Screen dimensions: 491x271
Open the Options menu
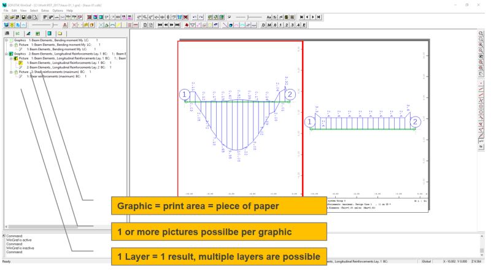pyautogui.click(x=58, y=10)
